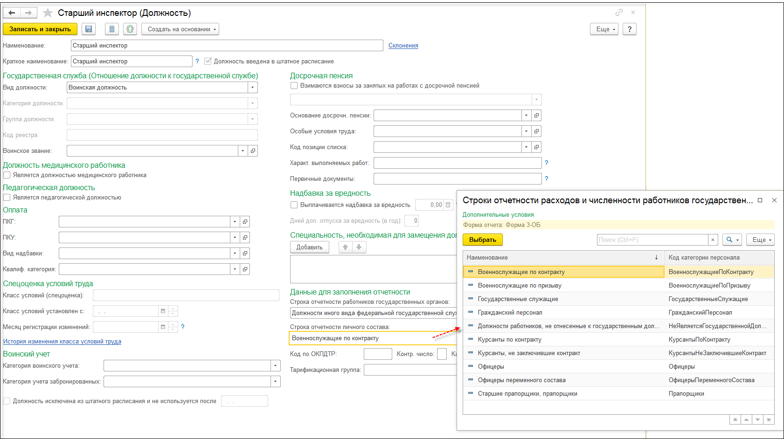The image size is (784, 439).
Task: Open help with the question mark button
Action: (x=630, y=29)
